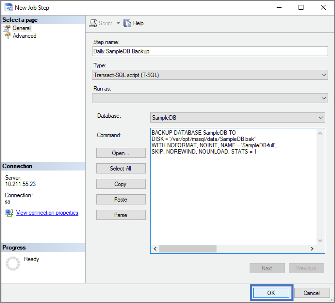
Task: Open the Run as dropdown
Action: [x=324, y=98]
